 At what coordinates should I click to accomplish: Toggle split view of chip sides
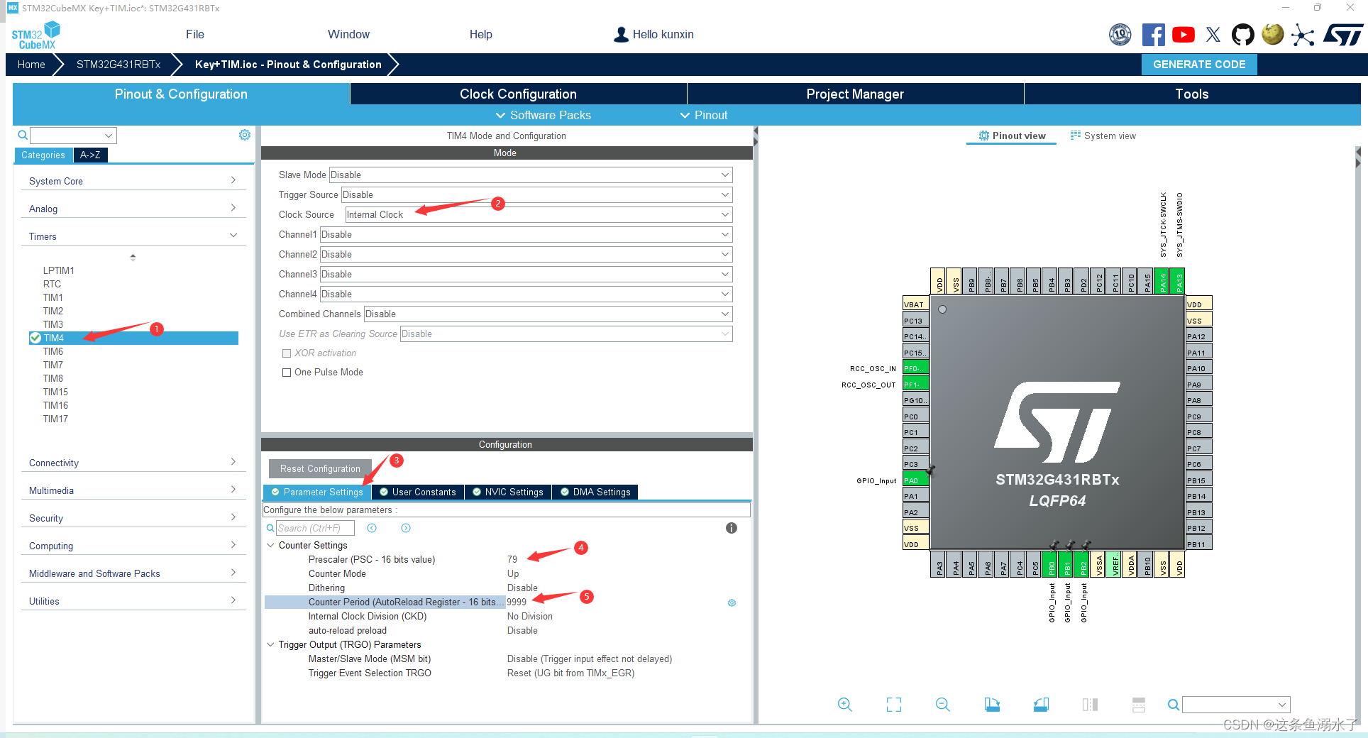point(1091,705)
